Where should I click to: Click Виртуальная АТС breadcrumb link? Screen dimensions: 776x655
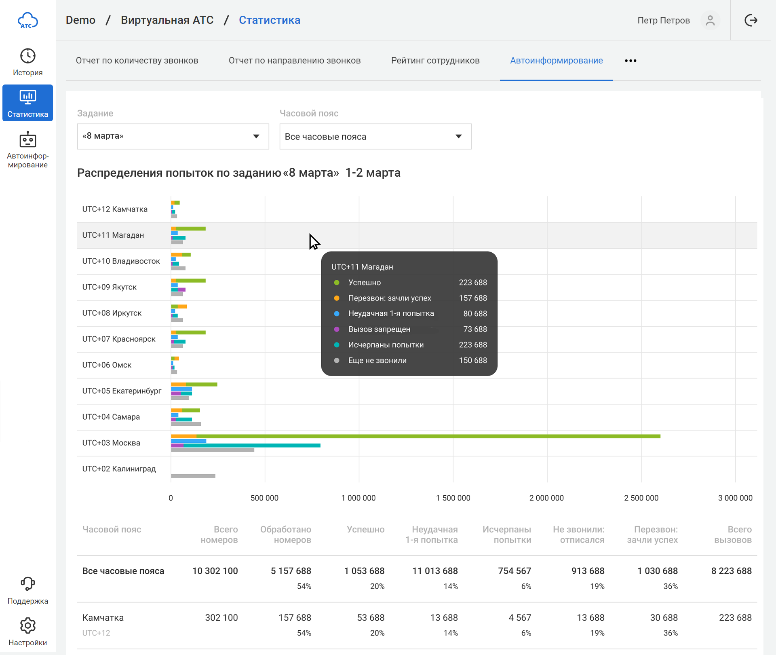167,20
